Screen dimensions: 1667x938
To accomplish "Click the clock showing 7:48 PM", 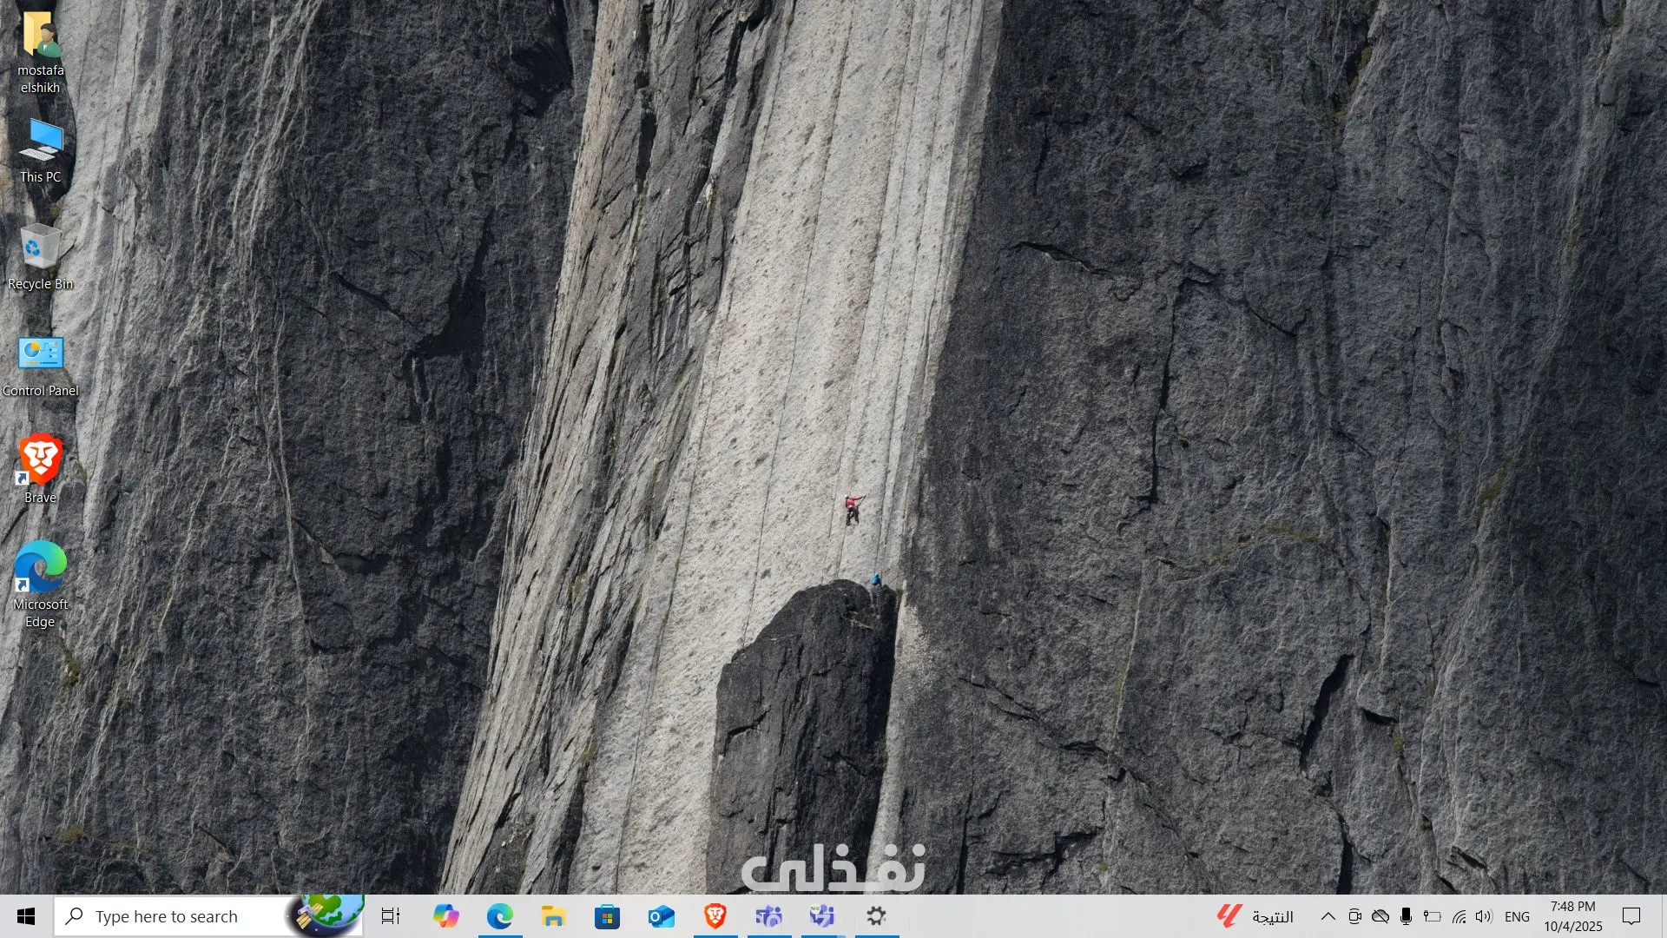I will tap(1572, 916).
